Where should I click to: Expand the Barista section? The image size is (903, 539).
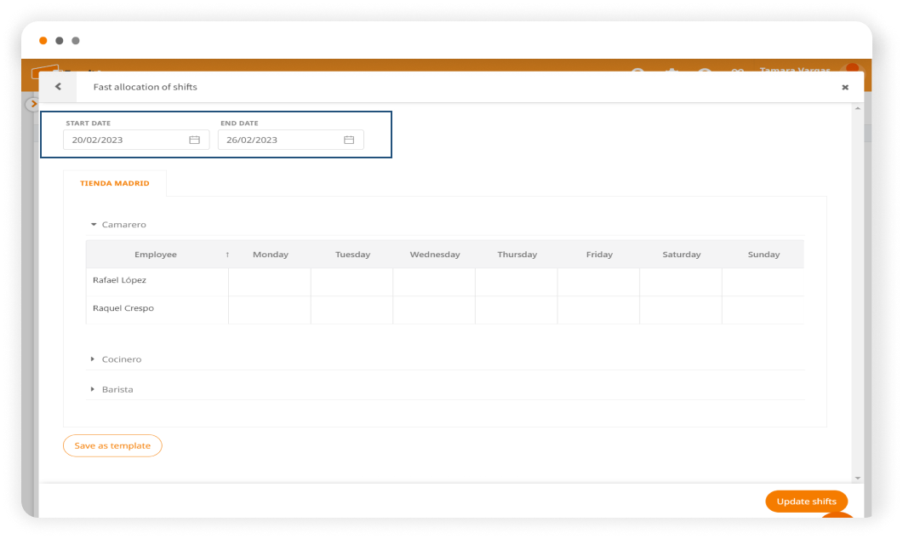[x=93, y=389]
